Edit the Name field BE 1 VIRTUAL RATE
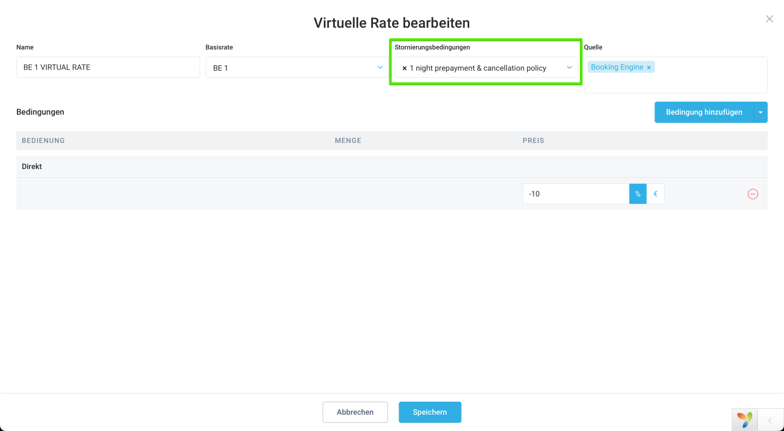This screenshot has height=431, width=784. (108, 67)
